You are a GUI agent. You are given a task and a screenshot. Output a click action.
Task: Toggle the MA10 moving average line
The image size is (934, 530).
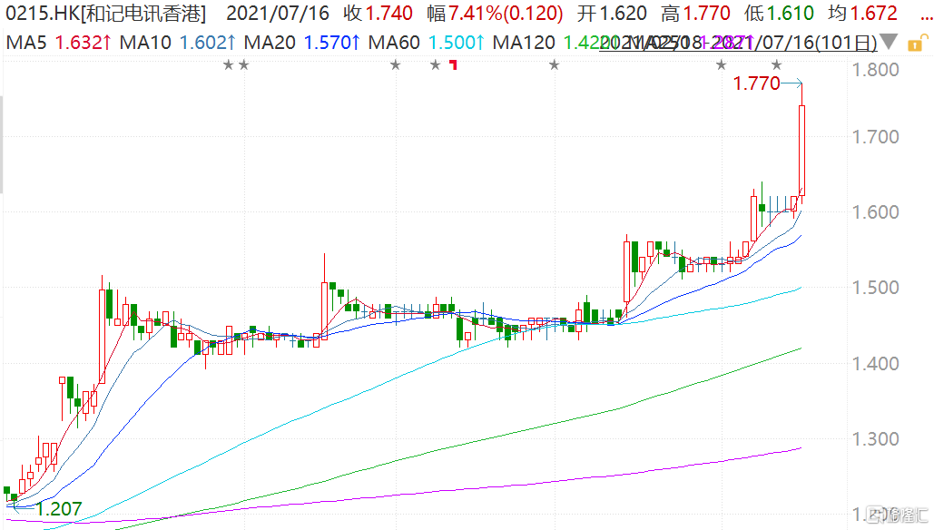click(x=172, y=42)
